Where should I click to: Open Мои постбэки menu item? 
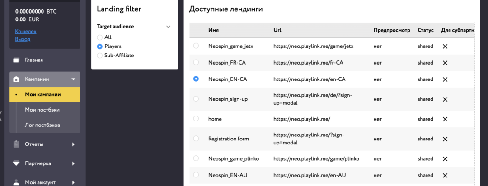pos(42,110)
